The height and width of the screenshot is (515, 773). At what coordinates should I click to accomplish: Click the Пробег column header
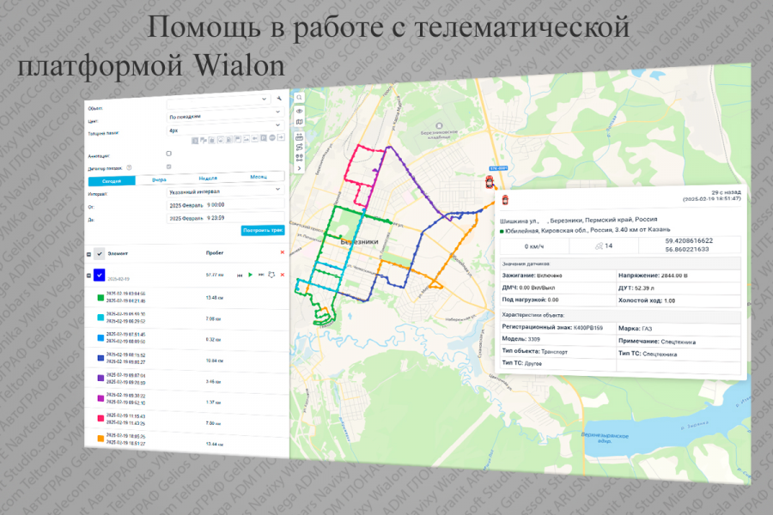pyautogui.click(x=215, y=253)
